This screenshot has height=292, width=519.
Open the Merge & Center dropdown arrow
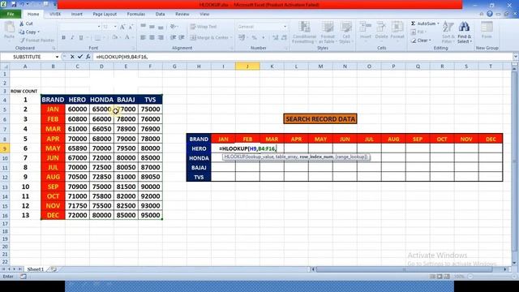pos(230,38)
